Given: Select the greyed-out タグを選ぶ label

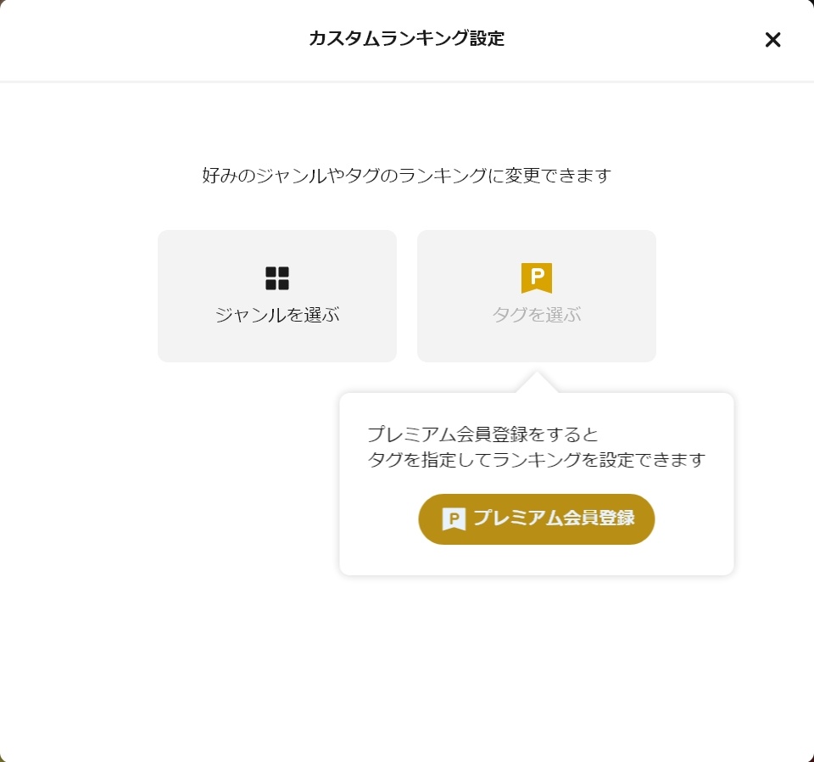Looking at the screenshot, I should 537,316.
